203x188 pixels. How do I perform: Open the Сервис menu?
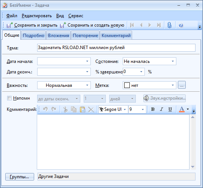[x=76, y=16]
